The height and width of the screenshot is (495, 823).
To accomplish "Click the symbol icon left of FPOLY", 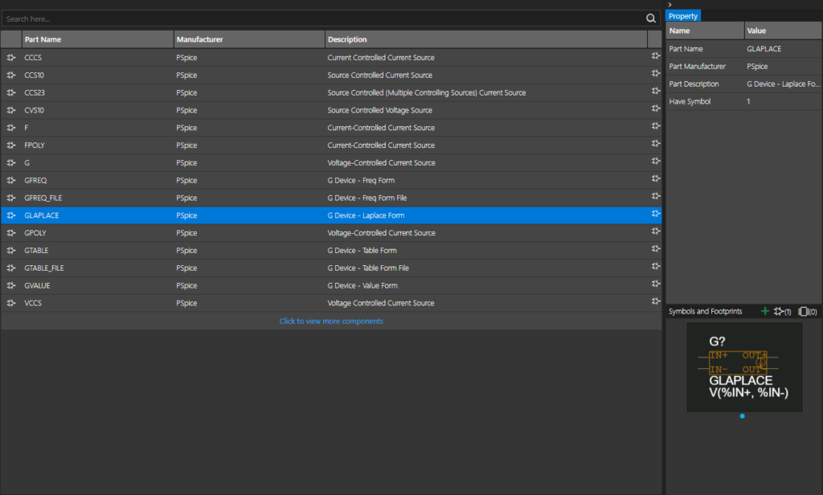I will click(x=11, y=145).
